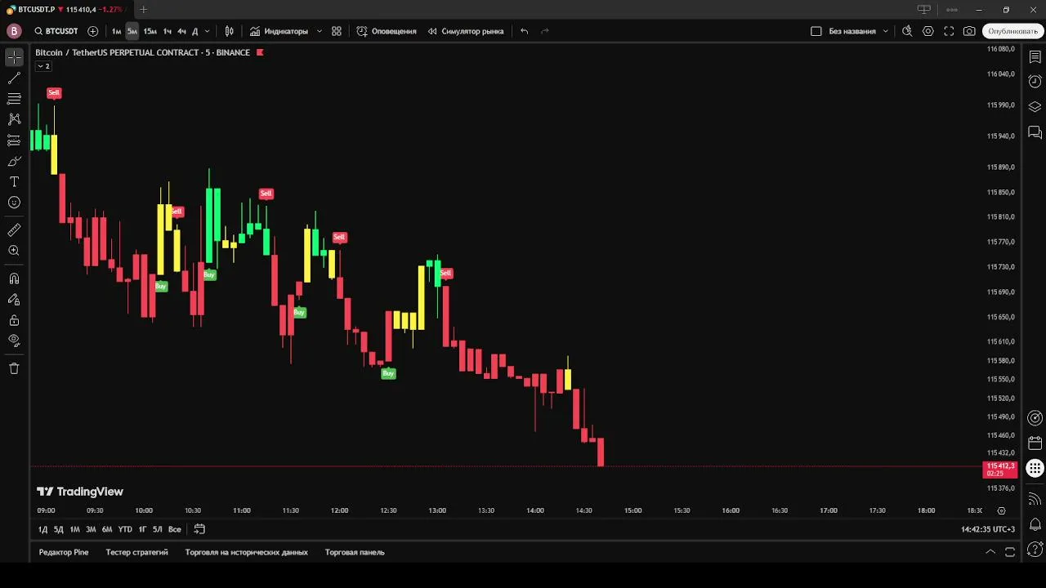Switch to the 1ч timeframe
Screen dimensions: 1046x588
pos(168,31)
